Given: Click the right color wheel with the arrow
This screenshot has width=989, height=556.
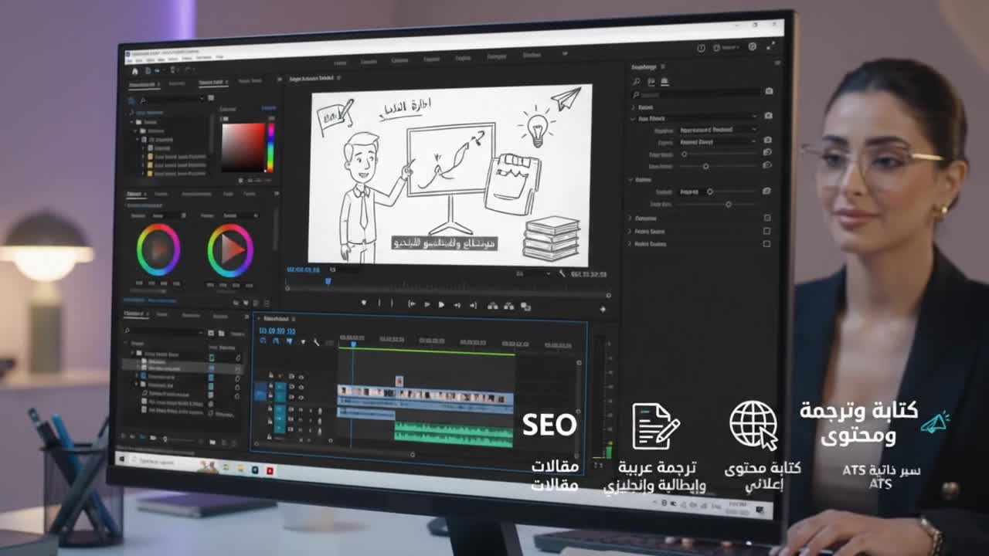Looking at the screenshot, I should pyautogui.click(x=230, y=250).
